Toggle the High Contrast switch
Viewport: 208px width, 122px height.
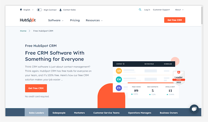point(40,10)
